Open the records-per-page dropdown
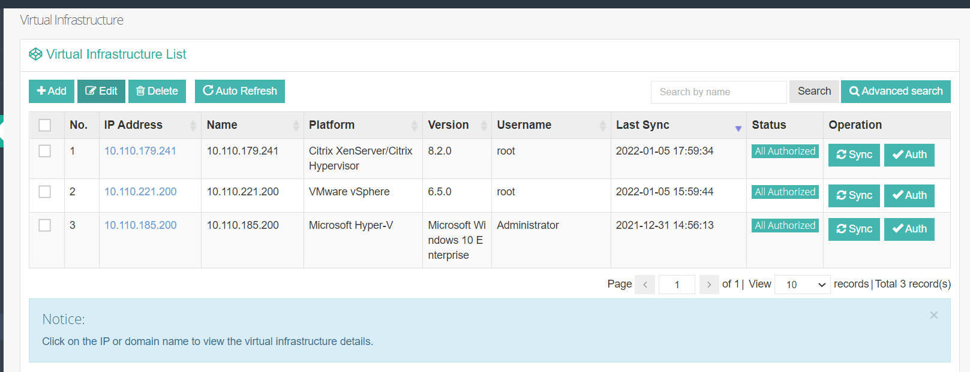 coord(803,285)
